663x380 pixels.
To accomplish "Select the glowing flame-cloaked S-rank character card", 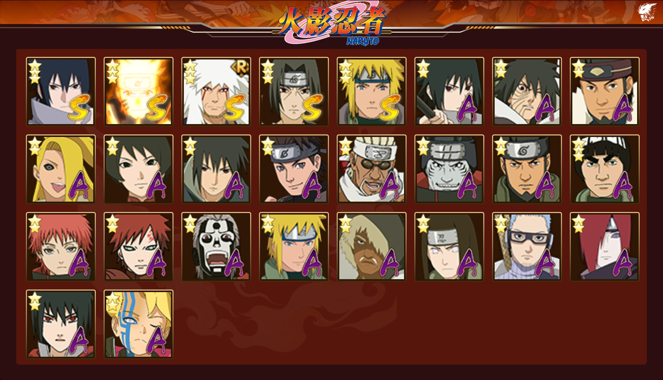I will [x=138, y=92].
